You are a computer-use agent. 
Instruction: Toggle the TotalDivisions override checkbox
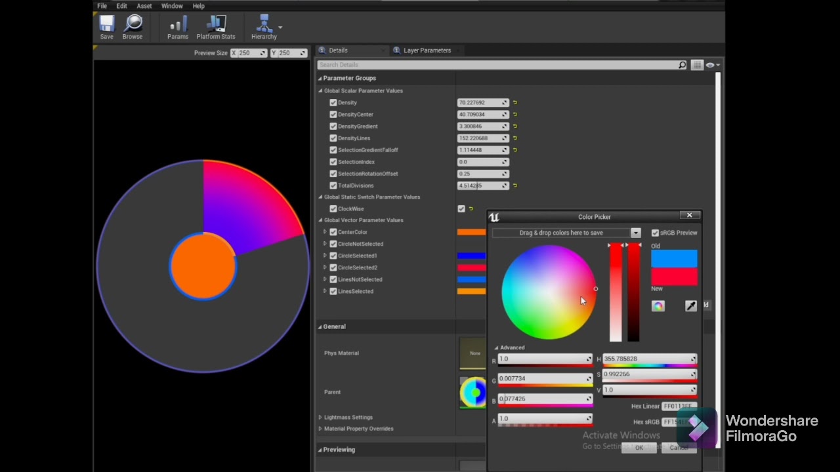pos(333,186)
